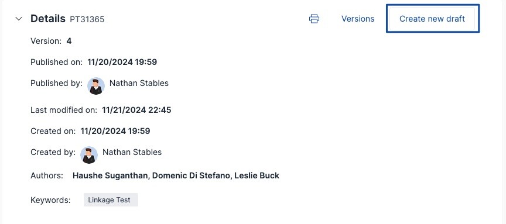The height and width of the screenshot is (224, 506).
Task: Click the Create new draft button
Action: (x=432, y=19)
